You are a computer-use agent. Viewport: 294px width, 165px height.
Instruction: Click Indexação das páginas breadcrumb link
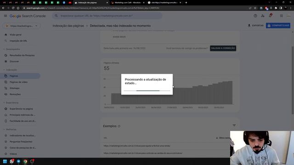pyautogui.click(x=68, y=26)
